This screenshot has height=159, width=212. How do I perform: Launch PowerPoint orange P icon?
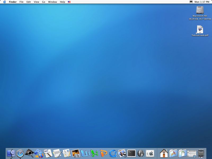point(104,153)
